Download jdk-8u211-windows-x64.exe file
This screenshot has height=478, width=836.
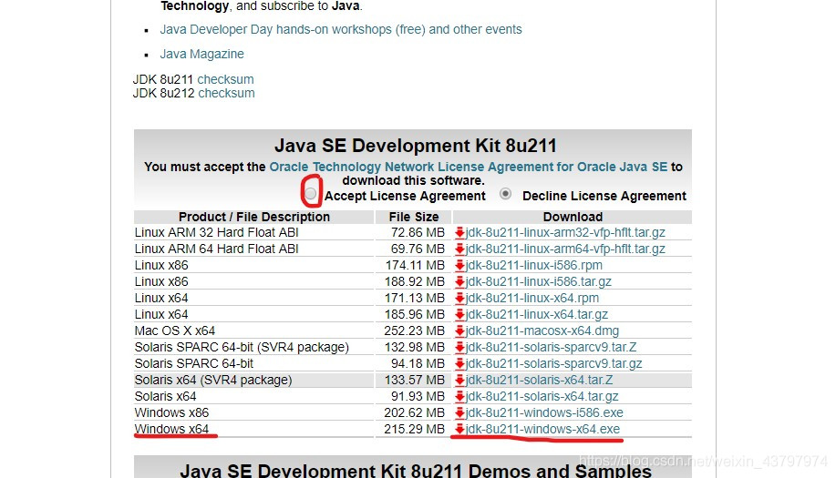pos(542,429)
